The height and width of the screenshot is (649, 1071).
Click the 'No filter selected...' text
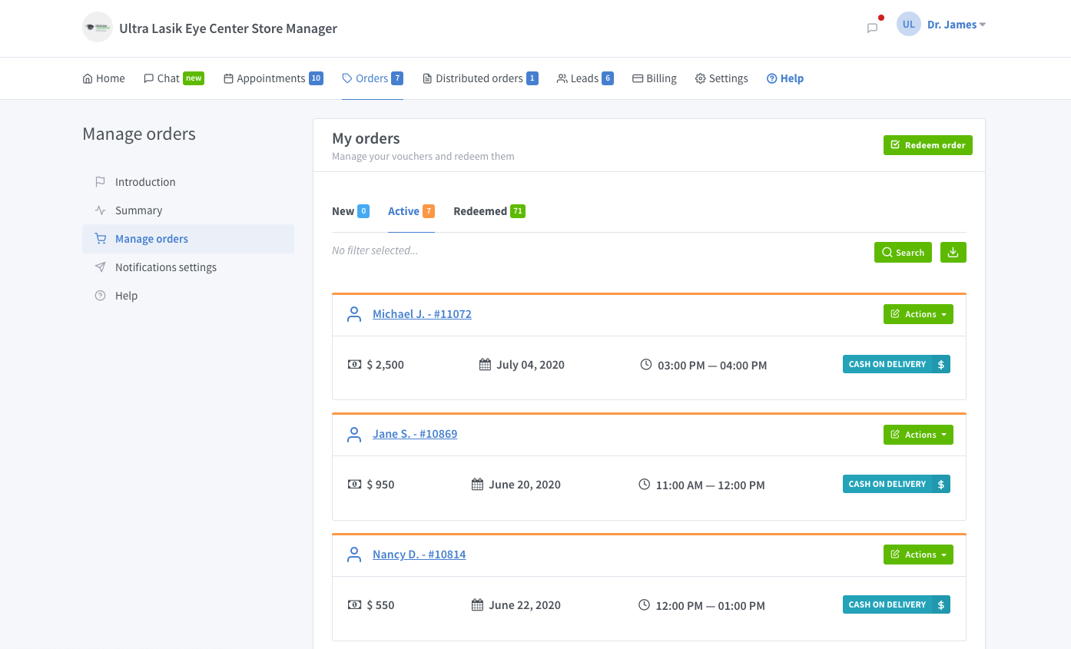(x=375, y=250)
